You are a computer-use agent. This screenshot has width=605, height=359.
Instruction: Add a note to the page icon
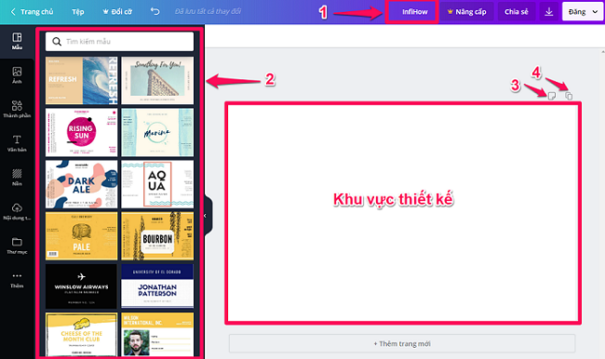552,96
